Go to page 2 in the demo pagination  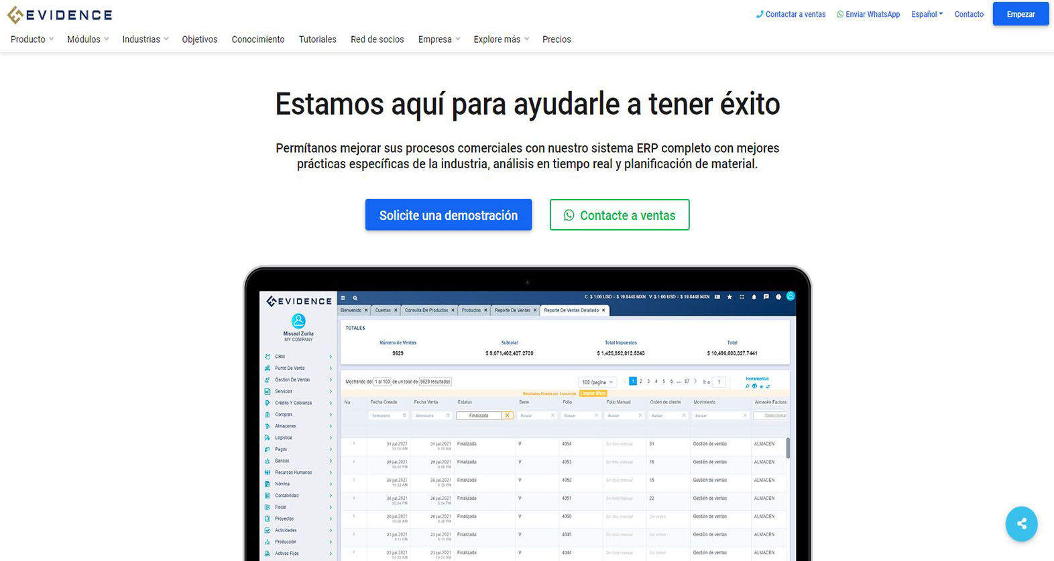640,381
